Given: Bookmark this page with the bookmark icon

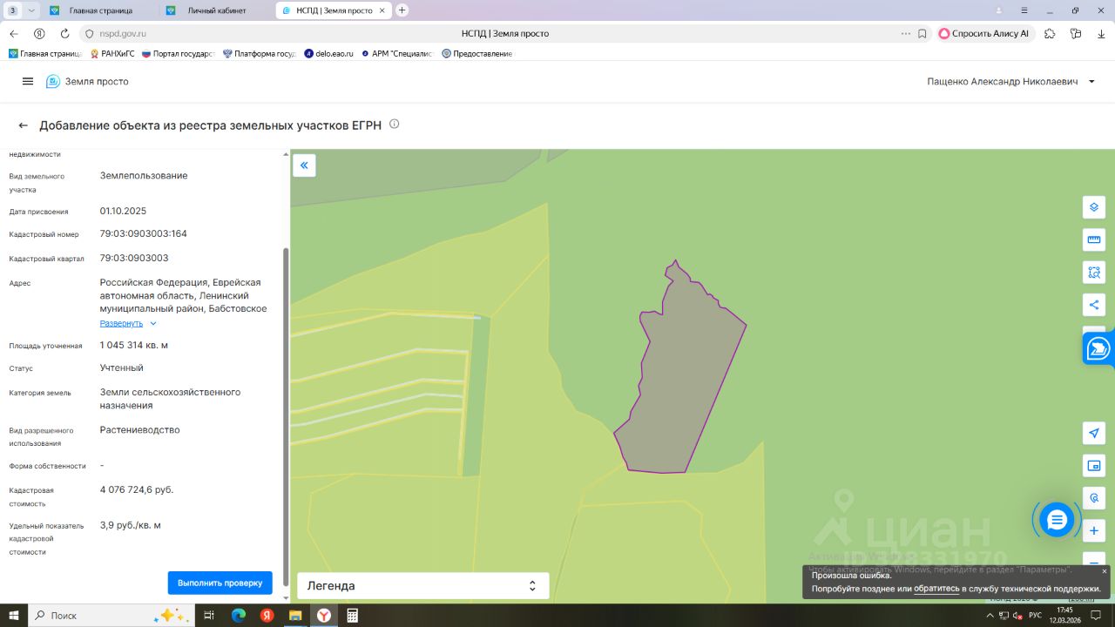Looking at the screenshot, I should [922, 33].
